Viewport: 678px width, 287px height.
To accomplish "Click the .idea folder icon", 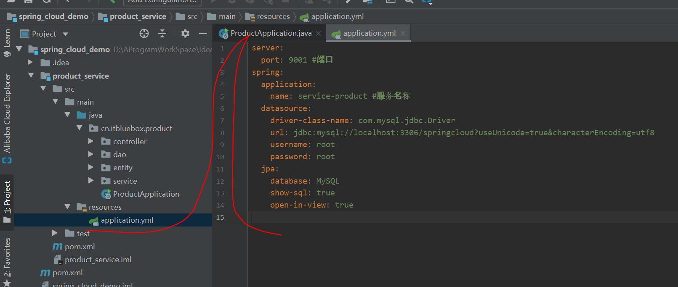I will (x=45, y=63).
